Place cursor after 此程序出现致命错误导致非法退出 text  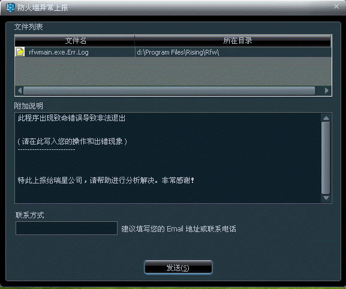point(126,118)
